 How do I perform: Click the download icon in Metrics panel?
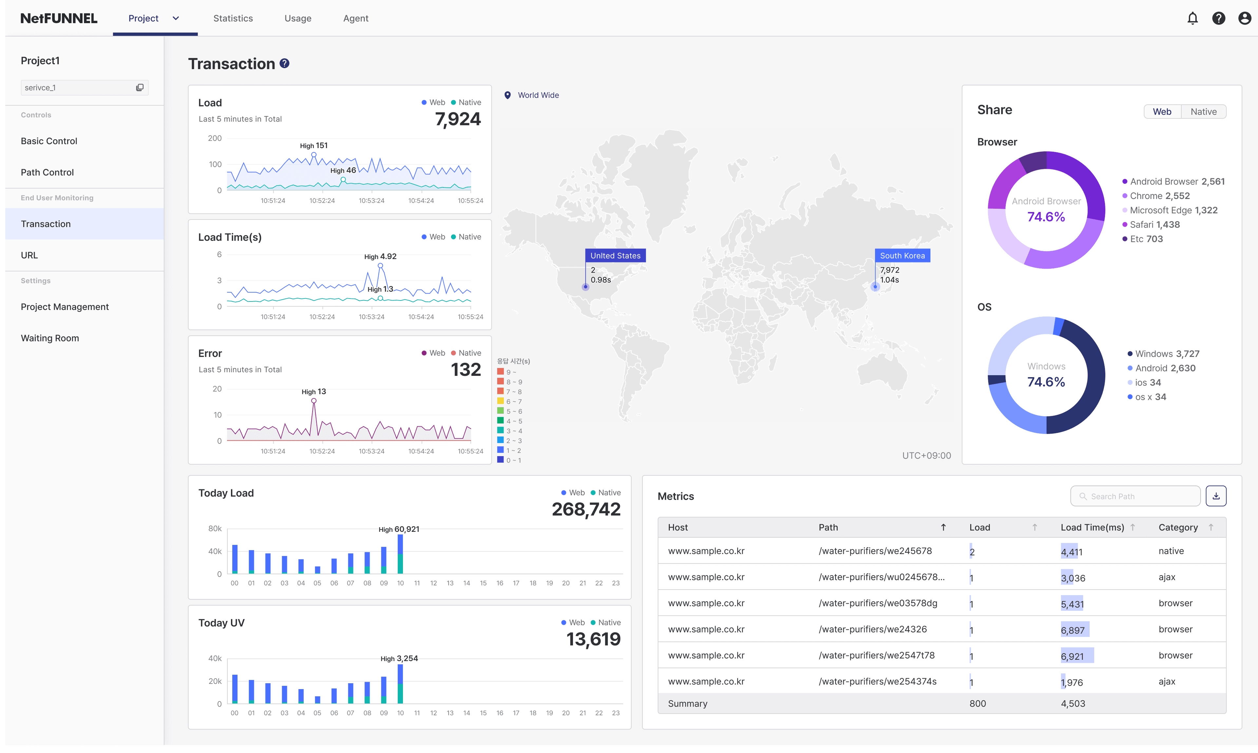click(1216, 496)
